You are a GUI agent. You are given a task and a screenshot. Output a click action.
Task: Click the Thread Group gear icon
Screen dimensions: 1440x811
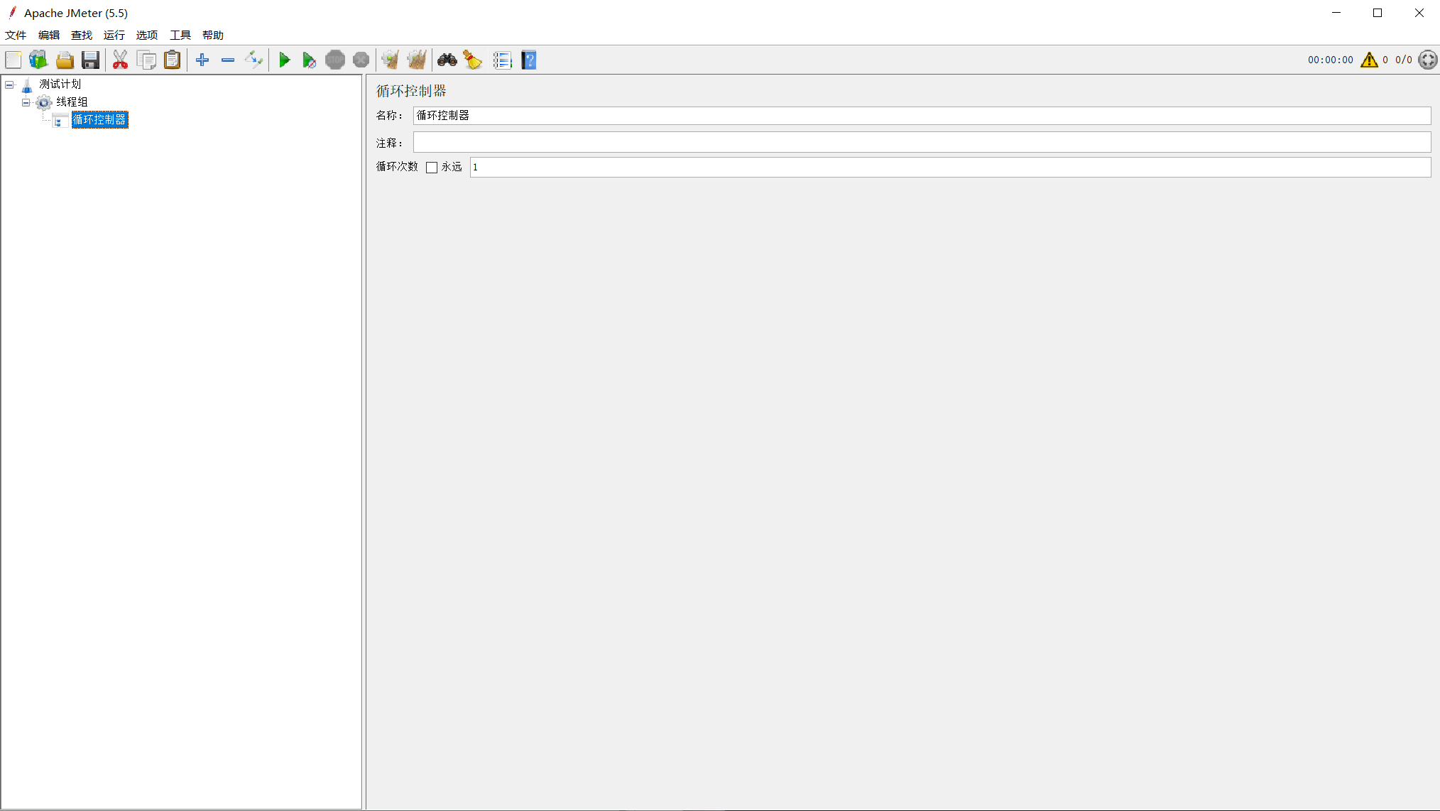44,103
